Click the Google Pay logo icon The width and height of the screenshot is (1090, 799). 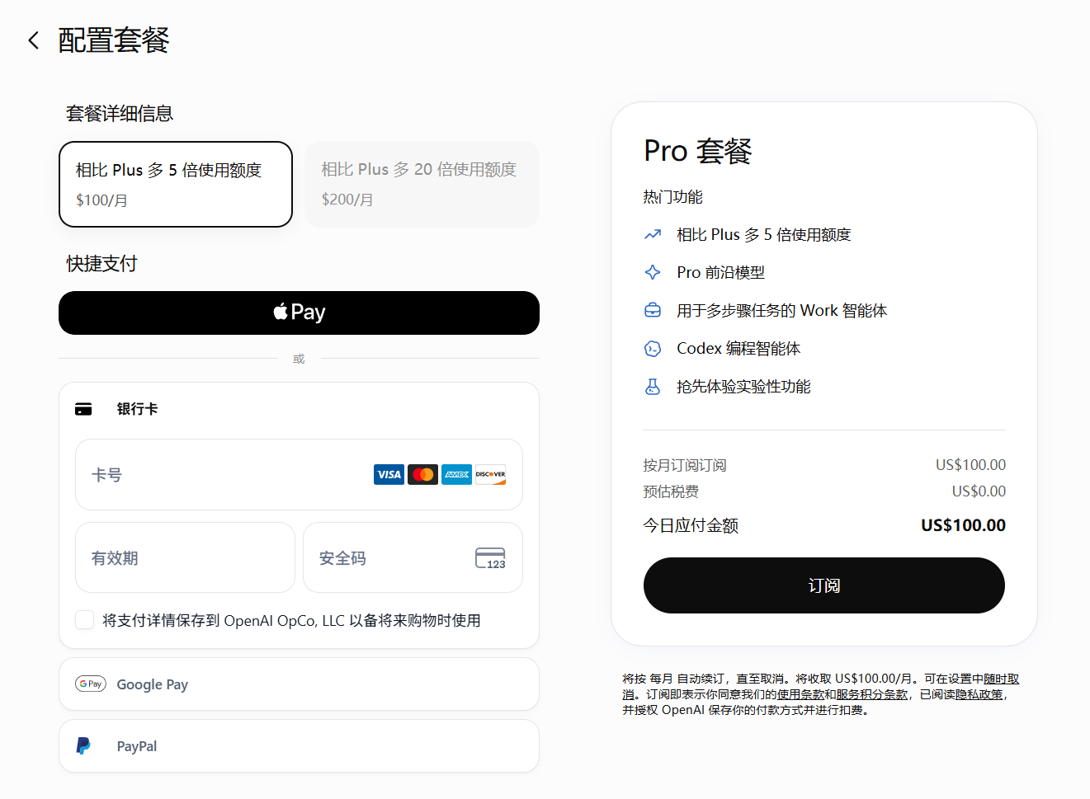91,684
